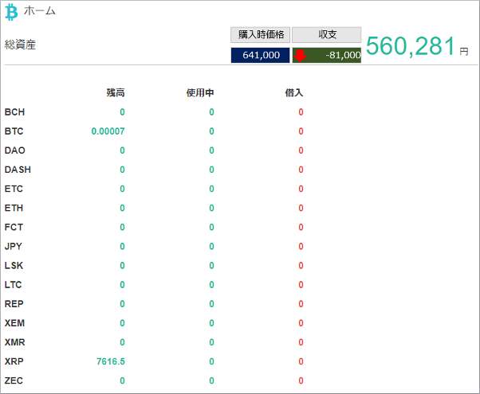Select the 641,000 purchase price field

pos(260,56)
